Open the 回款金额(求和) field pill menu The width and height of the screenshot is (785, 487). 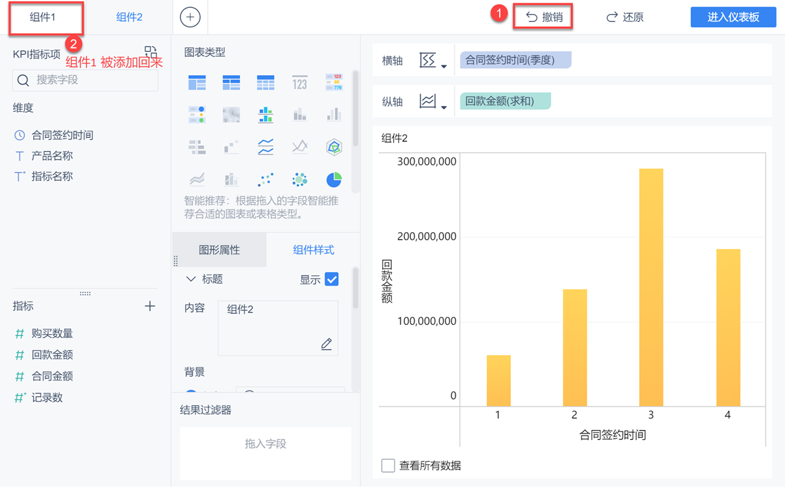(505, 101)
